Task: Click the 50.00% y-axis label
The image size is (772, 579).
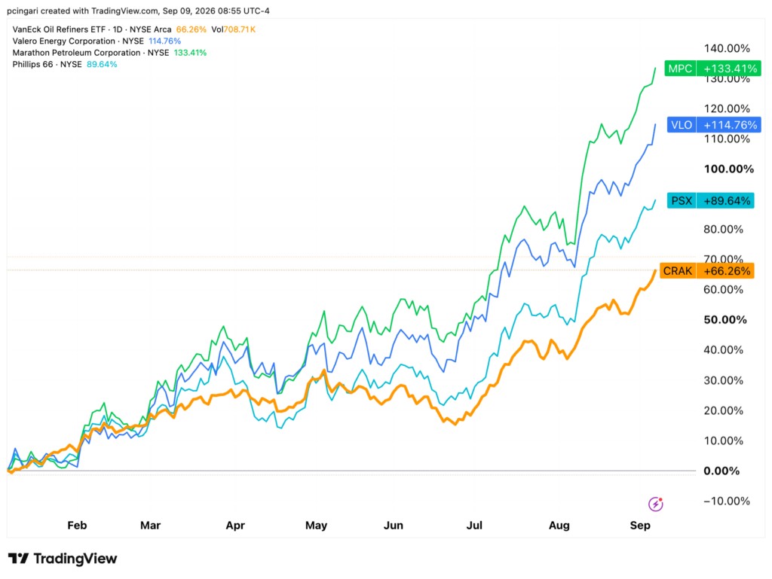Action: coord(725,319)
